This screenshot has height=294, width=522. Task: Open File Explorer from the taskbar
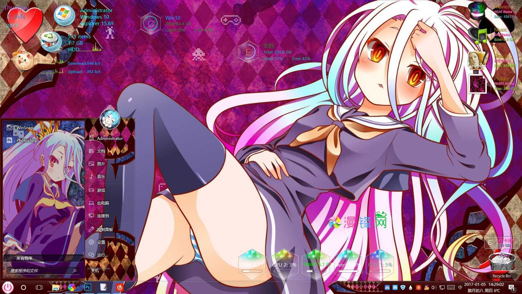click(56, 287)
